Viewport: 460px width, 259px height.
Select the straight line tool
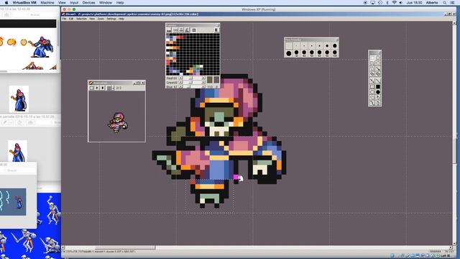point(378,81)
